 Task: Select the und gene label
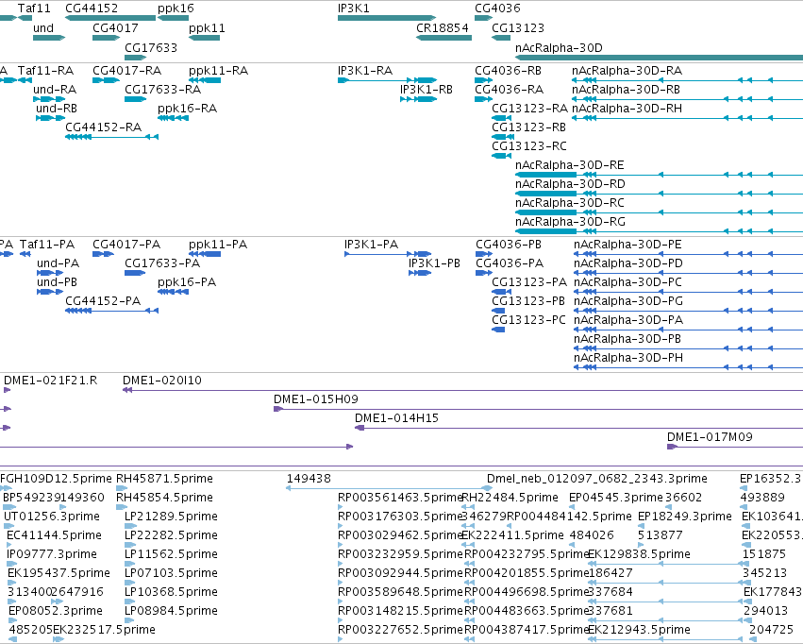(43, 28)
